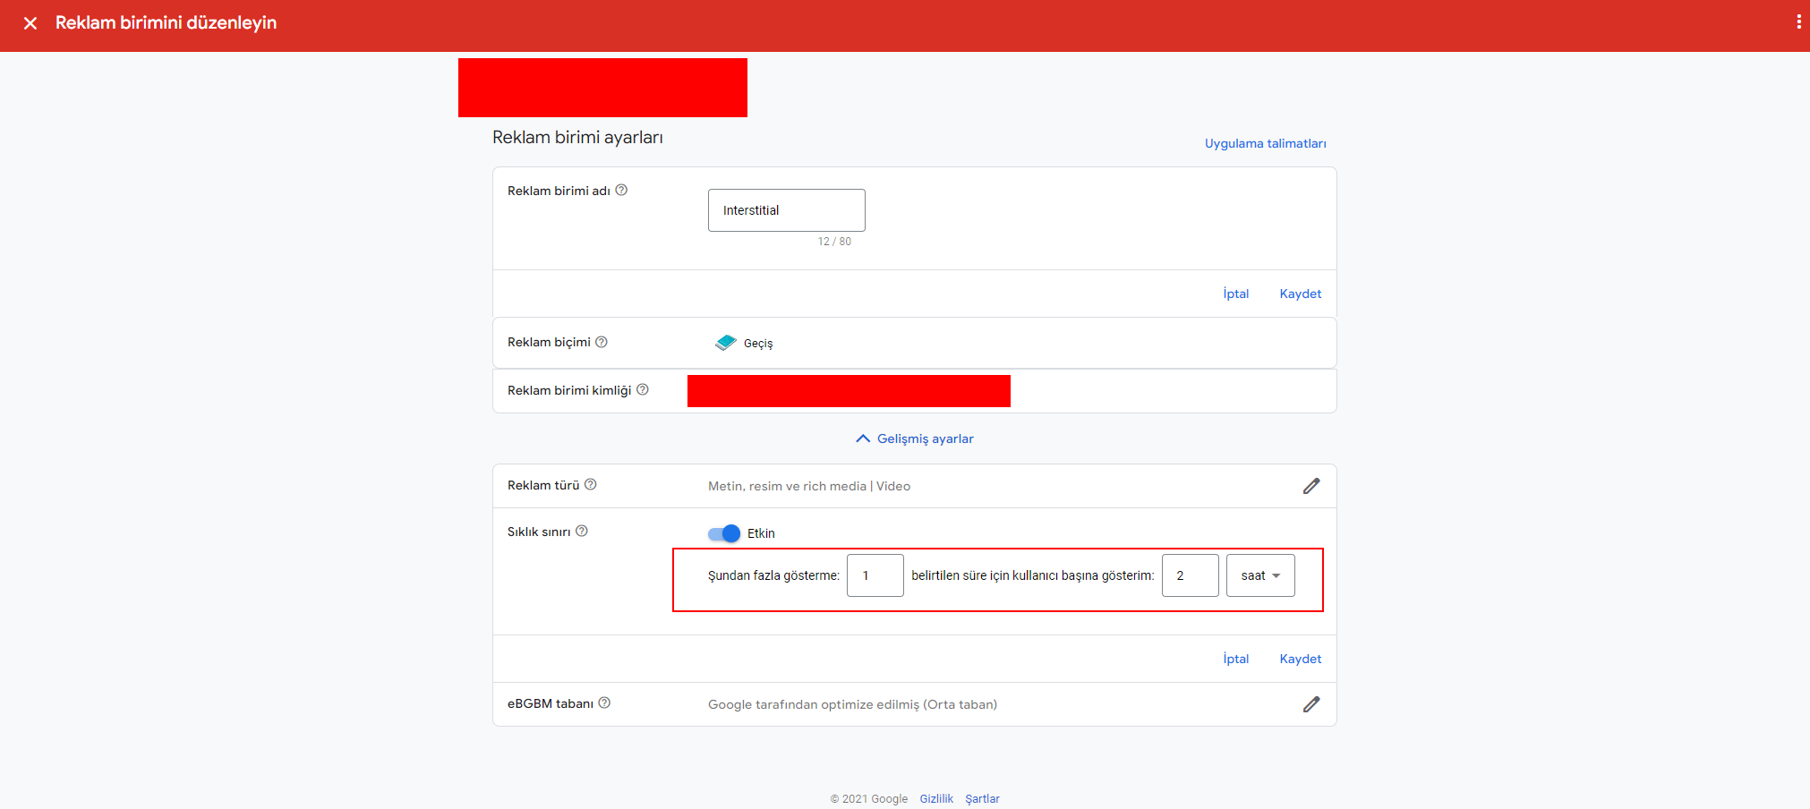Toggle the Etkin frequency cap switch
Screen dimensions: 1810x809
[x=723, y=533]
